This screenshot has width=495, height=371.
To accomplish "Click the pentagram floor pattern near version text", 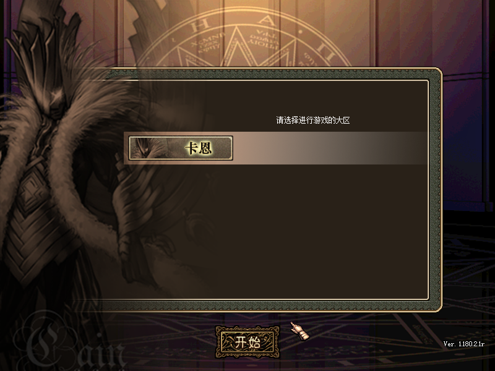I will 442,315.
